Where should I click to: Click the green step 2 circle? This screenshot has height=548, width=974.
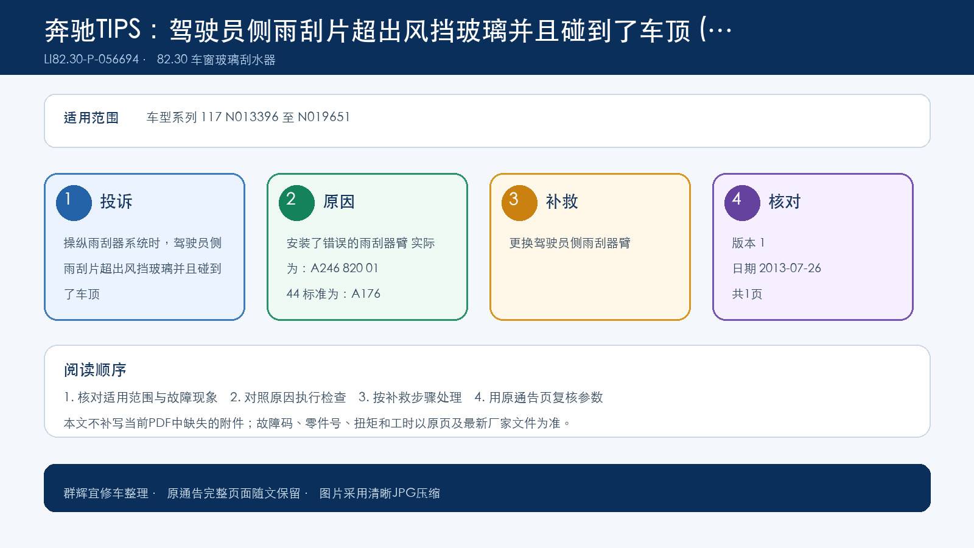[296, 203]
